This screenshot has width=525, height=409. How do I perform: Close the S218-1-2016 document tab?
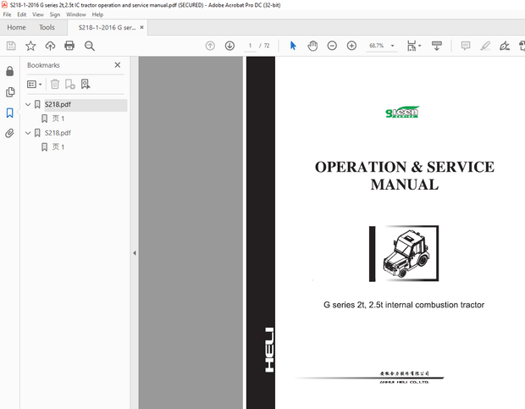141,27
